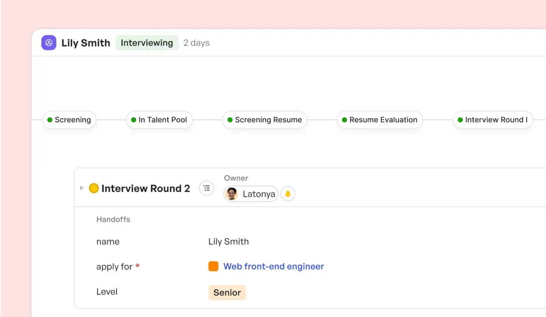Click the Lily Smith header title

(x=86, y=43)
